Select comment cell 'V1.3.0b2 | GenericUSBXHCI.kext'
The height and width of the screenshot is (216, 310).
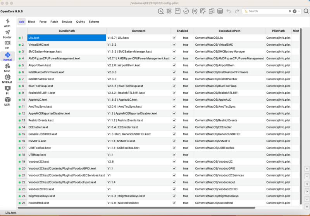[x=139, y=134]
